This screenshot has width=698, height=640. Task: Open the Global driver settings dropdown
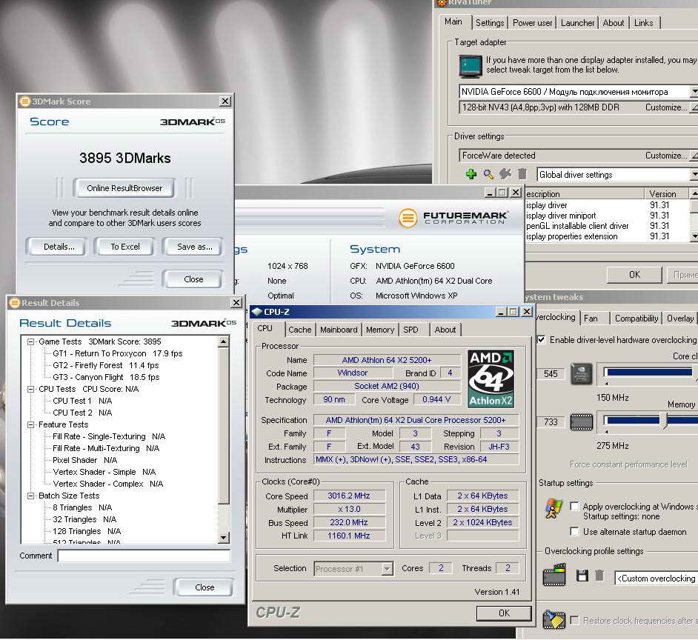(694, 175)
